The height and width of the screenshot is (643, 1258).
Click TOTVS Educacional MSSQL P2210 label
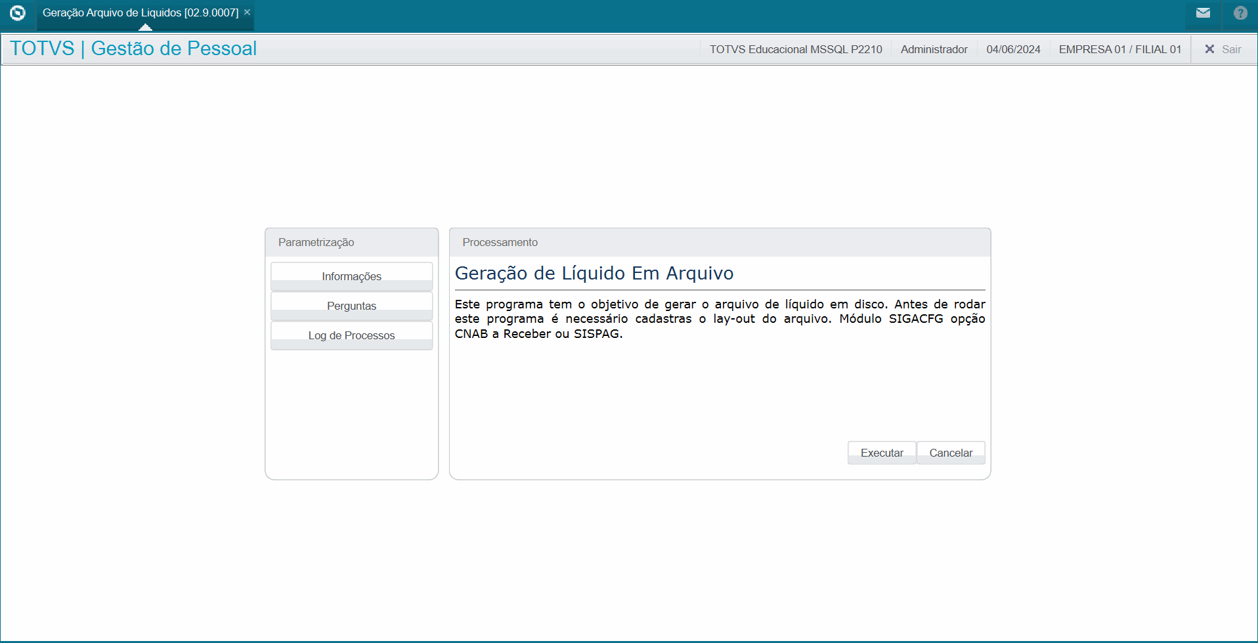pos(796,49)
